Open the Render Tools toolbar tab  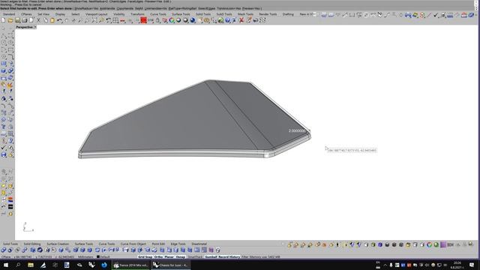coord(268,14)
